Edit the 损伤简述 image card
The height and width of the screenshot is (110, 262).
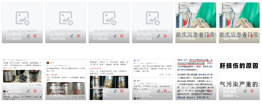tap(202, 91)
